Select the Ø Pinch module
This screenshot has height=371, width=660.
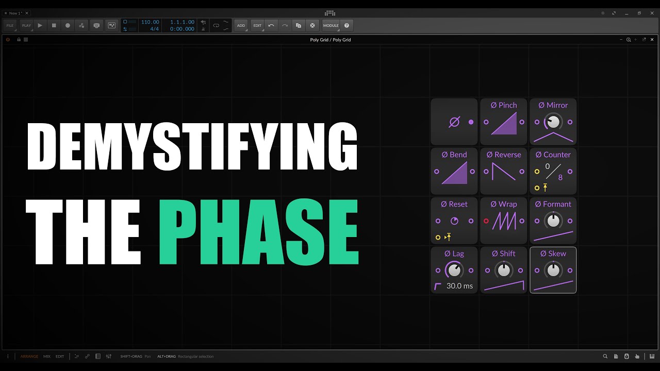(x=504, y=122)
